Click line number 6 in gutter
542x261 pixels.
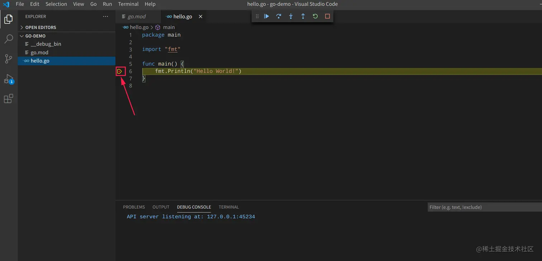click(x=130, y=71)
